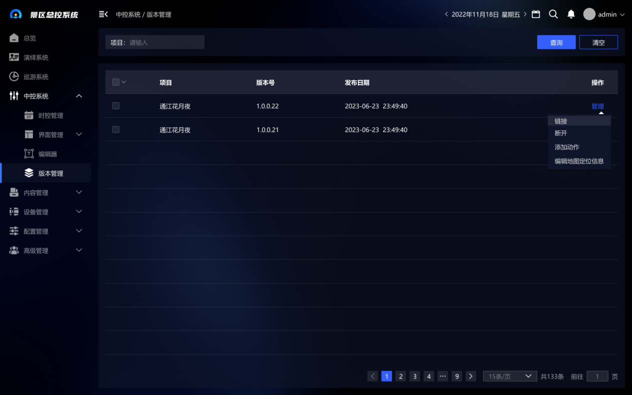The height and width of the screenshot is (395, 632).
Task: Open the 编辑器 sidebar item
Action: click(47, 154)
